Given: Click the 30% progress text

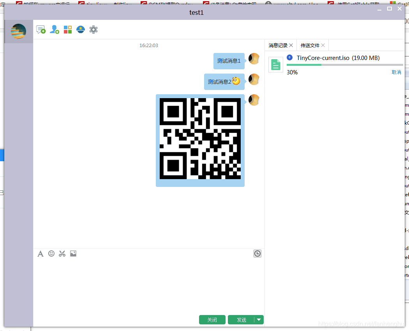Looking at the screenshot, I should (x=292, y=72).
